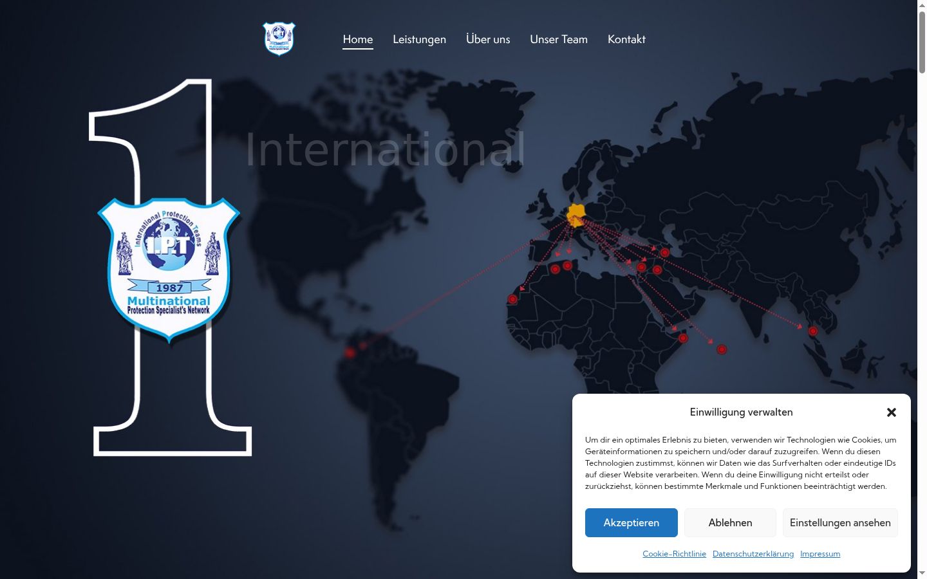
Task: Go to the Über uns page
Action: click(x=488, y=39)
